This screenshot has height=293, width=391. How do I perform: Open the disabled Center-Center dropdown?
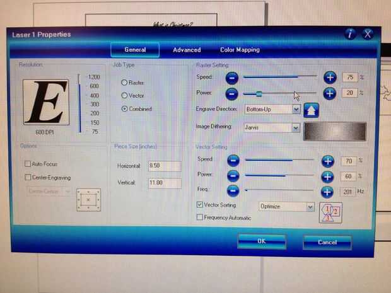coord(49,192)
